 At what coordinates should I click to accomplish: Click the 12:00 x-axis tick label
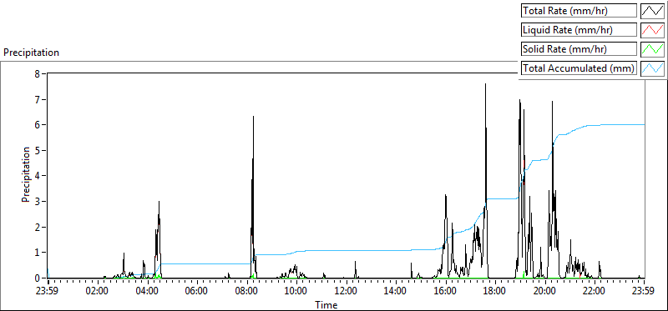[x=346, y=292]
